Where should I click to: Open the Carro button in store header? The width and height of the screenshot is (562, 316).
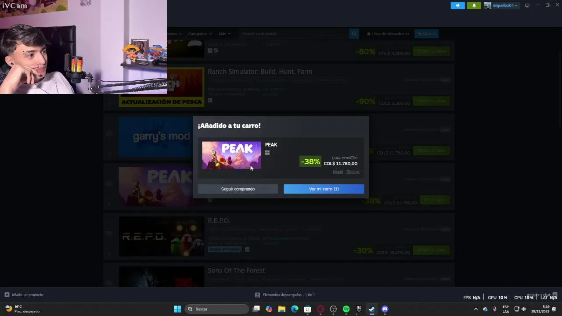point(426,34)
